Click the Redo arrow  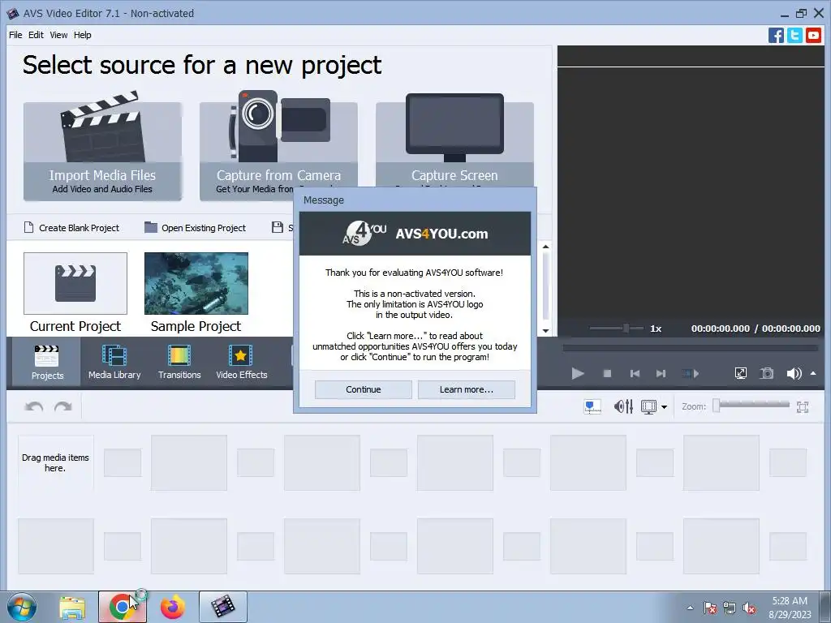coord(63,407)
